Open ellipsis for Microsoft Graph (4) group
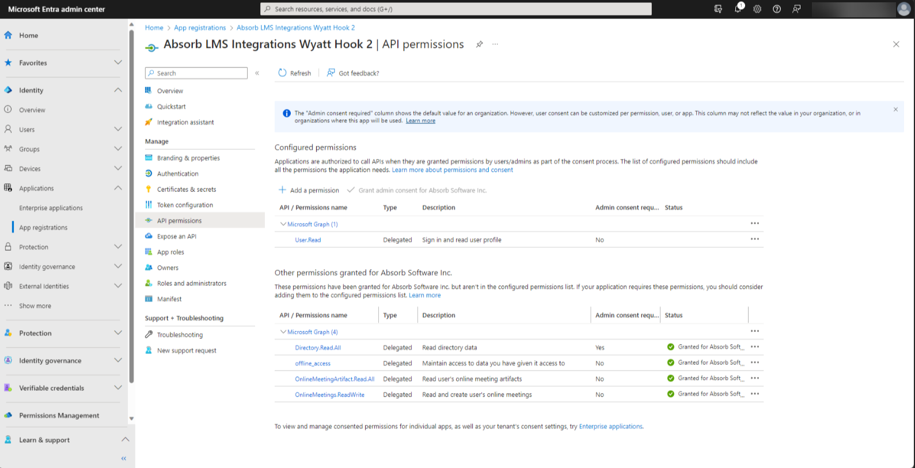This screenshot has width=915, height=468. click(755, 331)
